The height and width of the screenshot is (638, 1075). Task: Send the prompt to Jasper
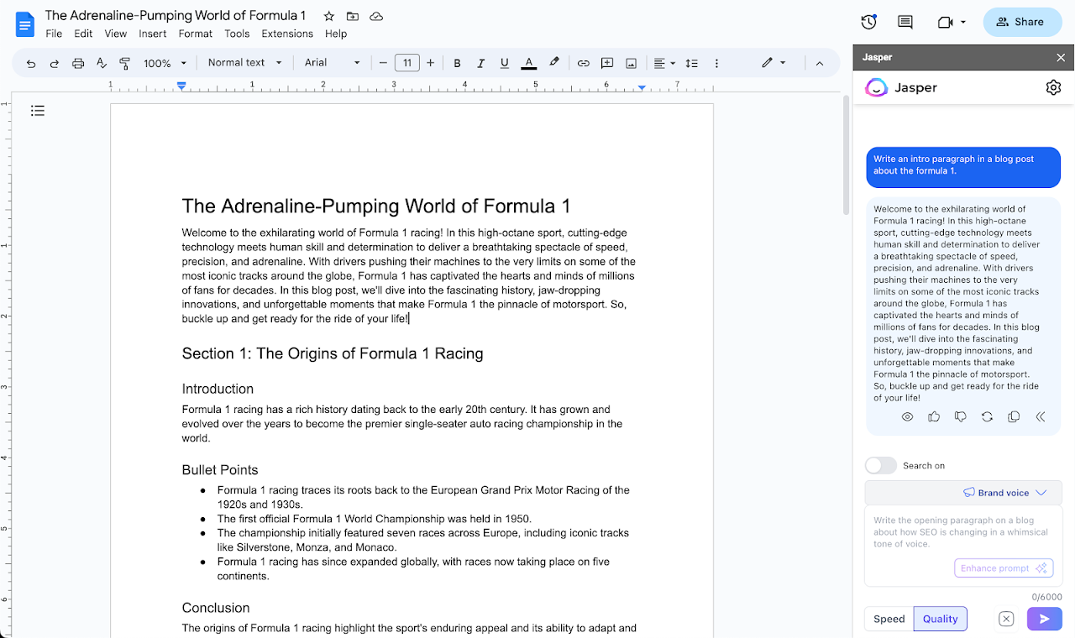coord(1044,619)
